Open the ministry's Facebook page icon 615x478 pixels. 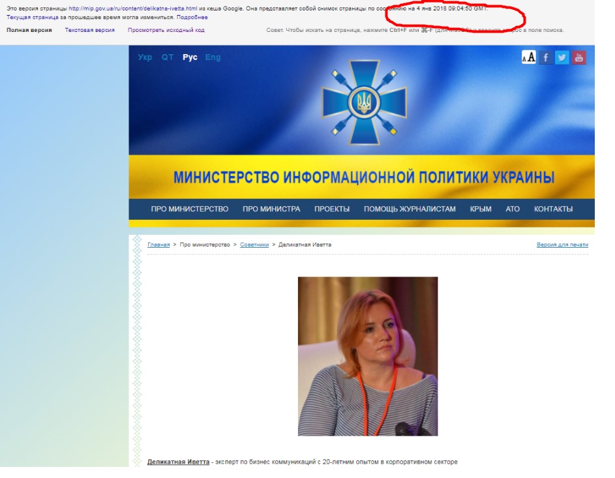click(545, 57)
